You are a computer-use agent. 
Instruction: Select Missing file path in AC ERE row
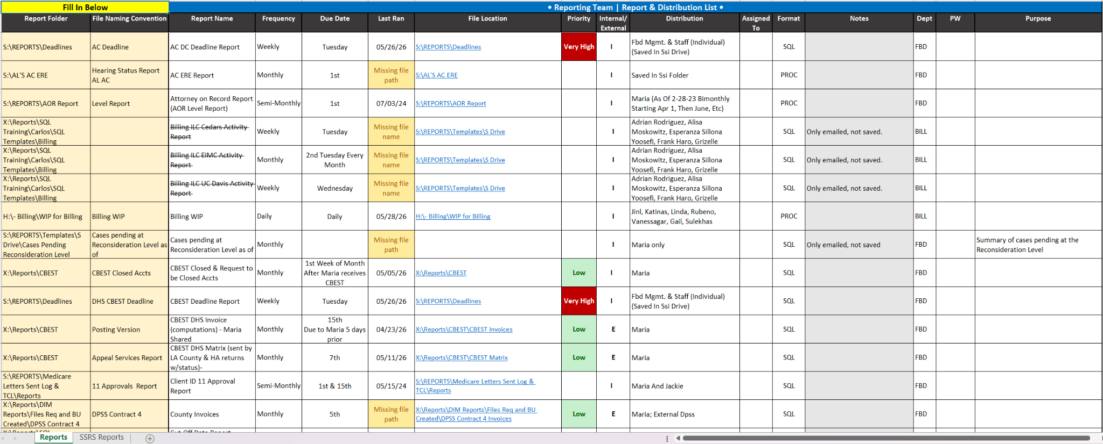[x=391, y=75]
